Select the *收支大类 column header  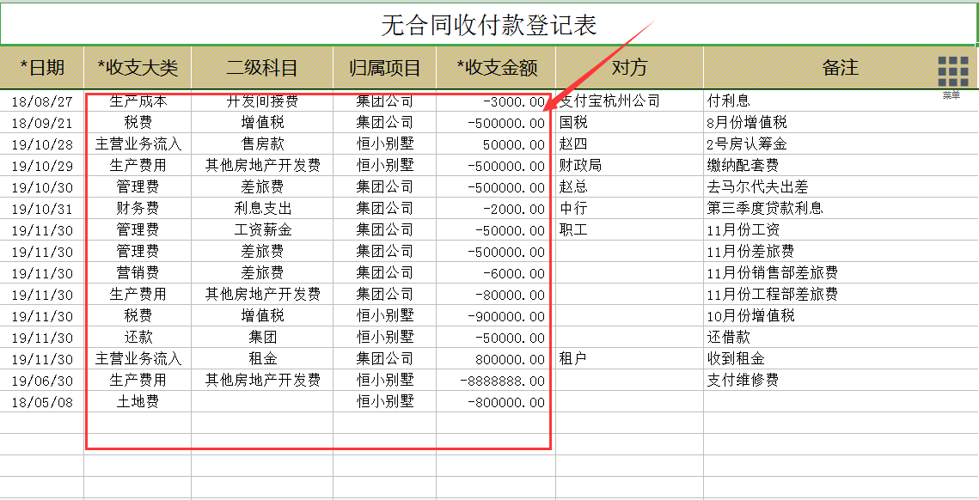139,68
